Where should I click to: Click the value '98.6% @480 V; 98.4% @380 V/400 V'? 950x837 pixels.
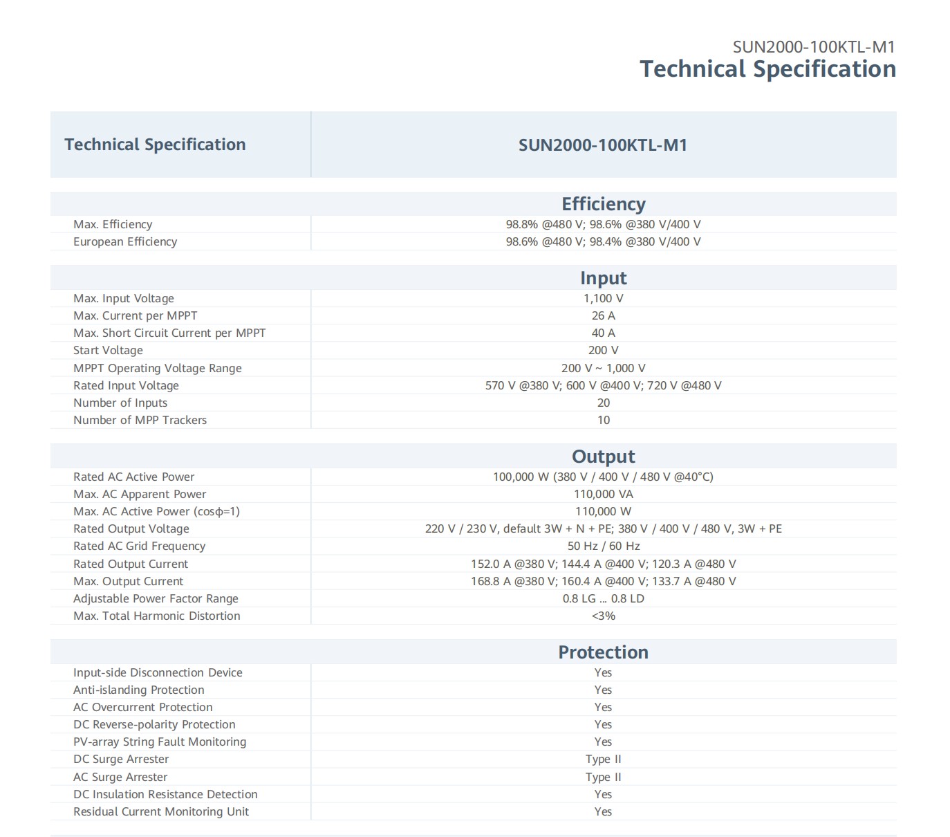603,241
